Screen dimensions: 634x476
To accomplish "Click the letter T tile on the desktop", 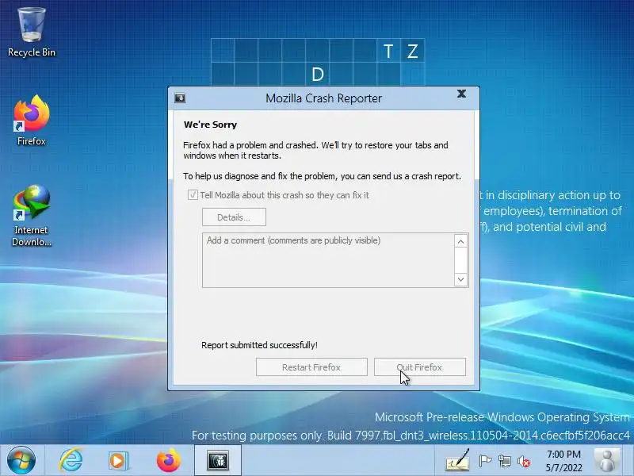I will pyautogui.click(x=388, y=51).
